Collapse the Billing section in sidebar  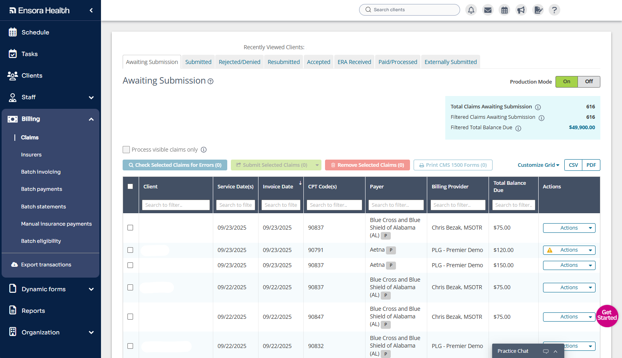click(91, 119)
